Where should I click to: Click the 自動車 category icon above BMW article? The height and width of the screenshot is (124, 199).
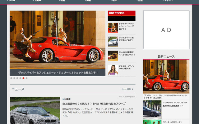tap(63, 99)
